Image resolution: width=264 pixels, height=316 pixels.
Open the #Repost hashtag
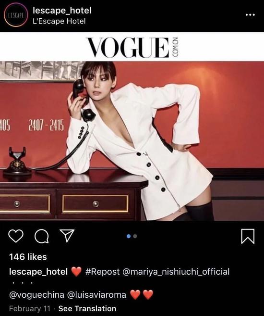(102, 272)
